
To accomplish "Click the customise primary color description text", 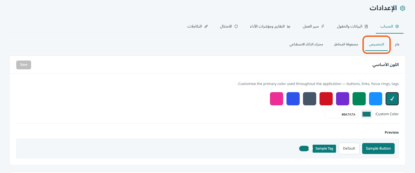I will [318, 84].
